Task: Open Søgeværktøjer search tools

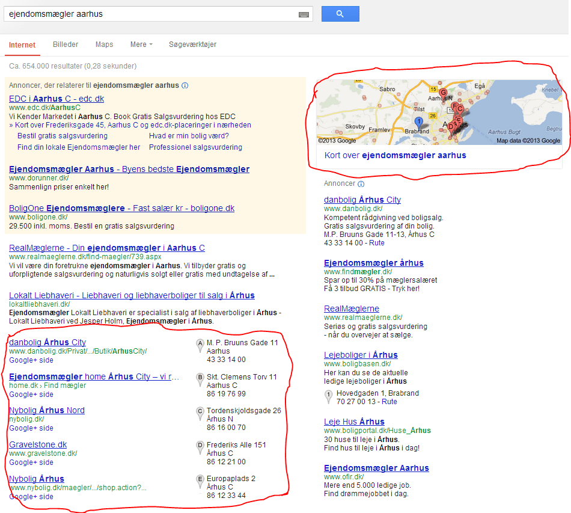Action: (193, 45)
